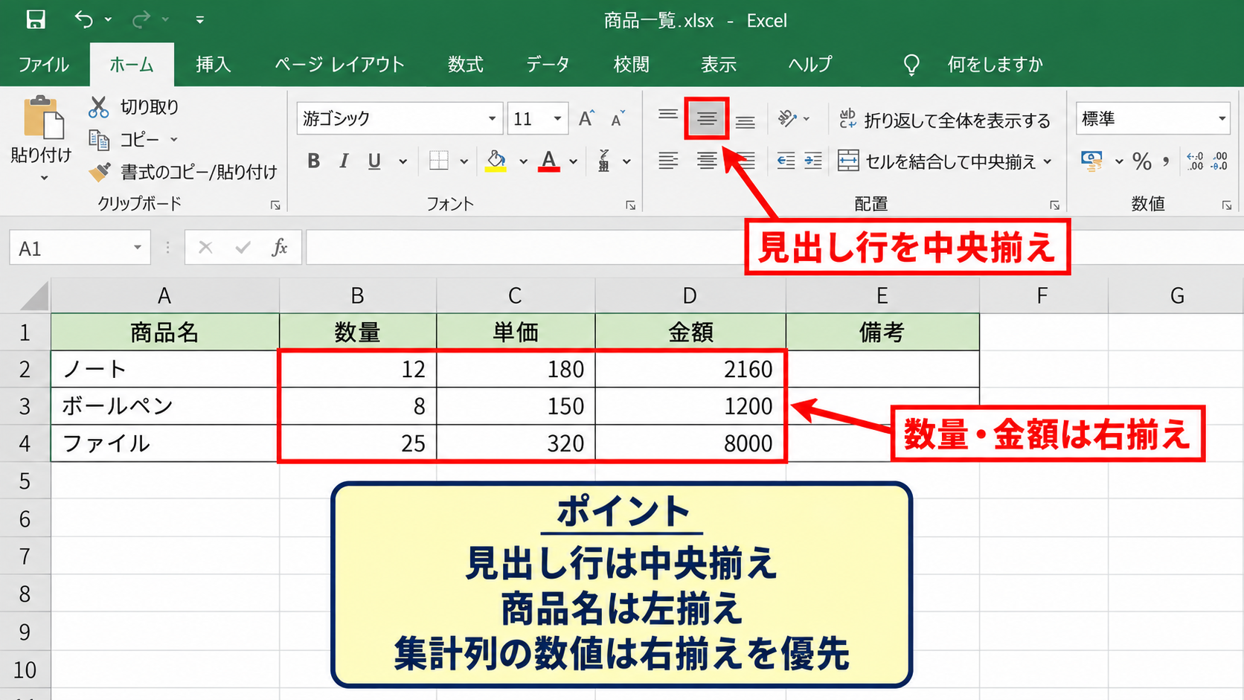The width and height of the screenshot is (1244, 700).
Task: Open the 配置 dialog launcher
Action: pos(1055,205)
